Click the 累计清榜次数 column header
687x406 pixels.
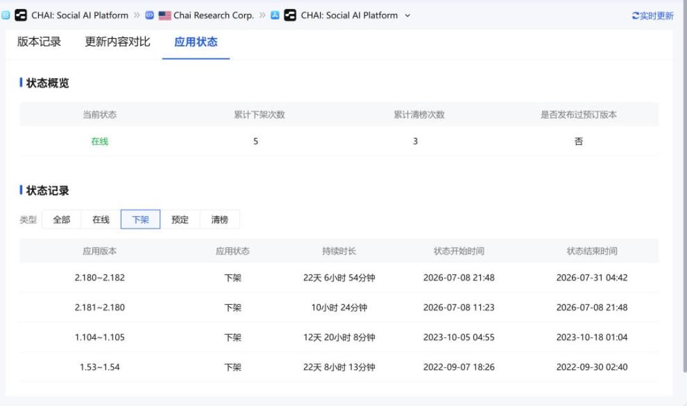tap(419, 114)
